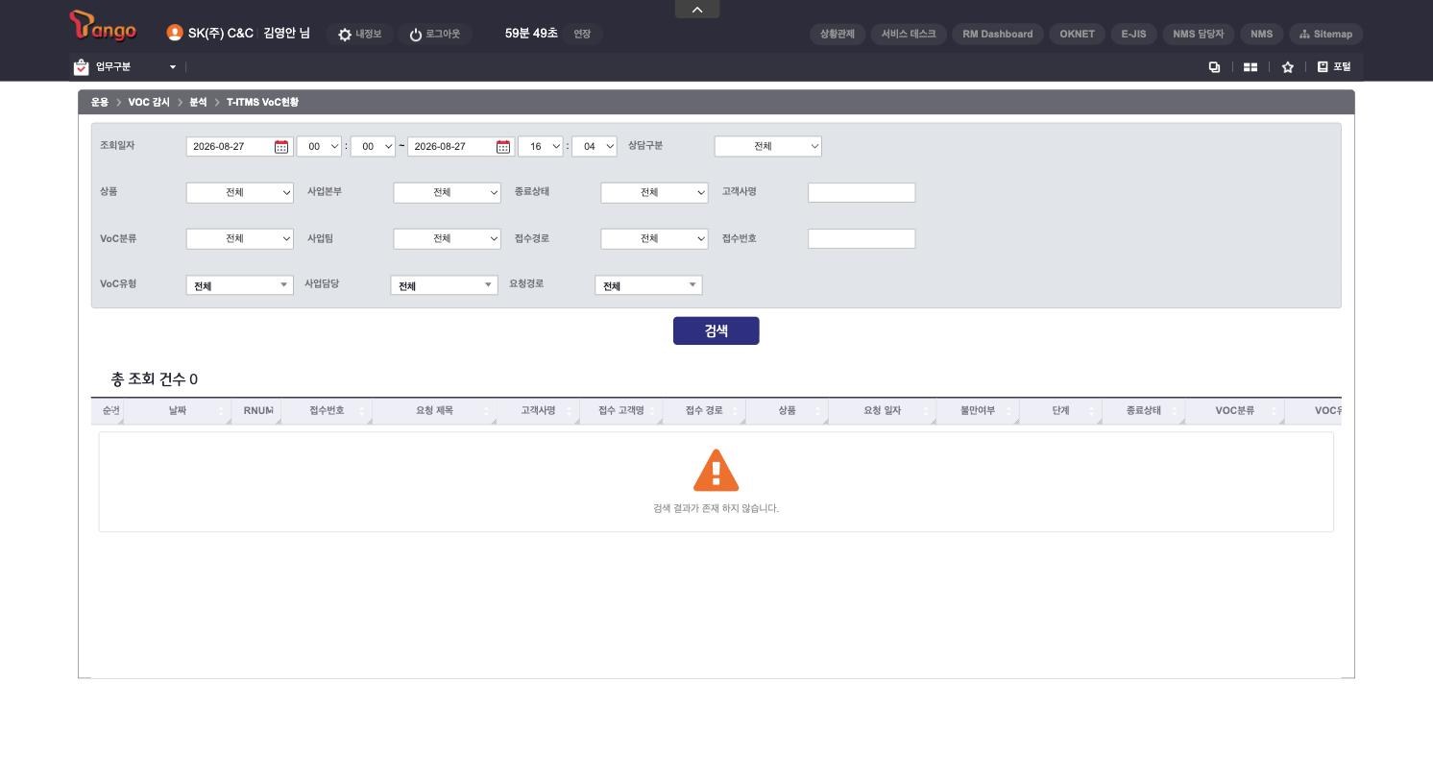Expand the 업무구분 menu arrow
The image size is (1433, 780).
pos(173,66)
